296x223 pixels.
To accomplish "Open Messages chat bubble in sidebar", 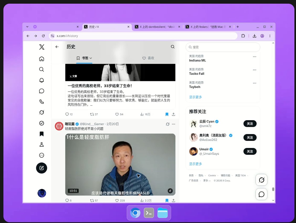I will coord(41,91).
